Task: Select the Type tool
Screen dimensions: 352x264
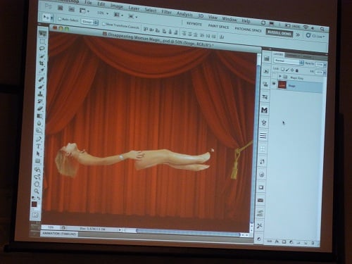Action: click(x=39, y=146)
